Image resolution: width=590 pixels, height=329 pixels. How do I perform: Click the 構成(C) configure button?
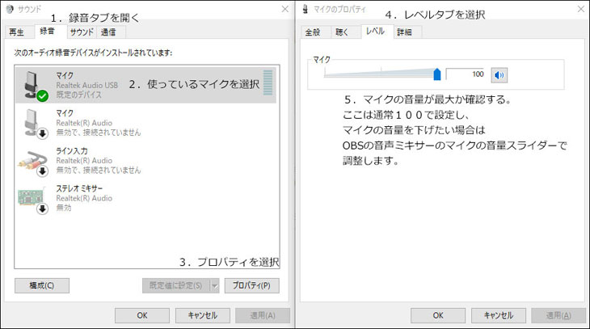pyautogui.click(x=42, y=285)
